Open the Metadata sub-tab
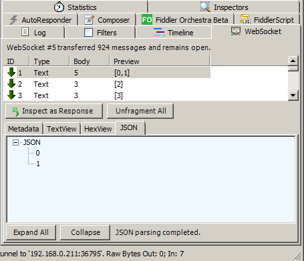Viewport: 304px width, 261px height. [x=23, y=129]
